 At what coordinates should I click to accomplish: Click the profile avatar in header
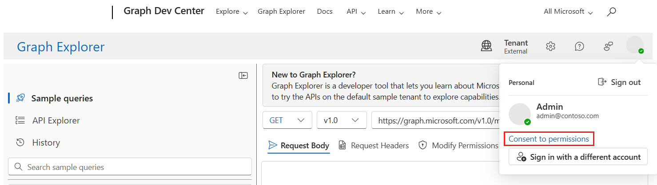(634, 45)
